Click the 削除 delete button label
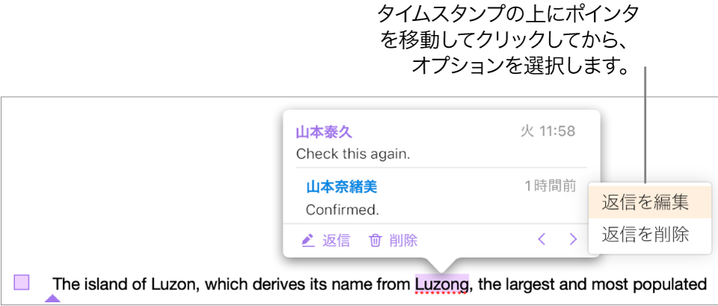718x306 pixels. point(403,240)
